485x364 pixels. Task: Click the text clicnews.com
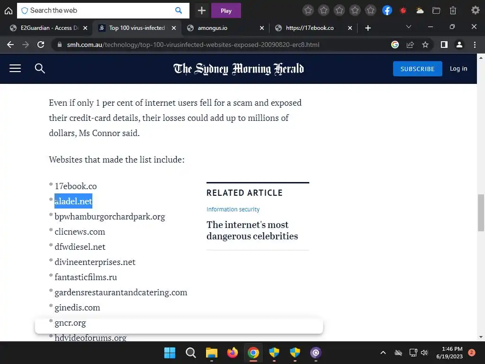tap(80, 231)
